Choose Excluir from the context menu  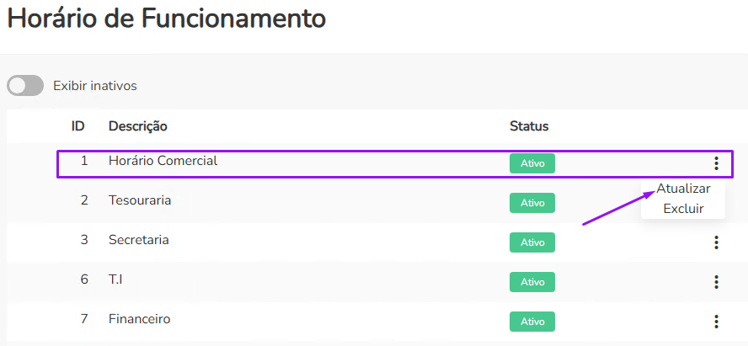[683, 209]
